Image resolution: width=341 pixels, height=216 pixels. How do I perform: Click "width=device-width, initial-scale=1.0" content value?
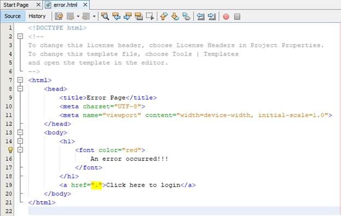[x=252, y=115]
